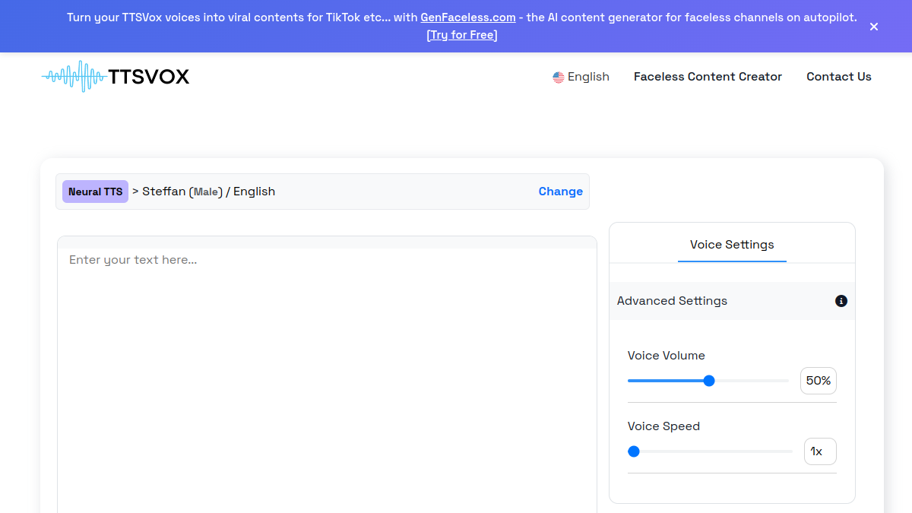Focus the text entry area

tap(327, 380)
